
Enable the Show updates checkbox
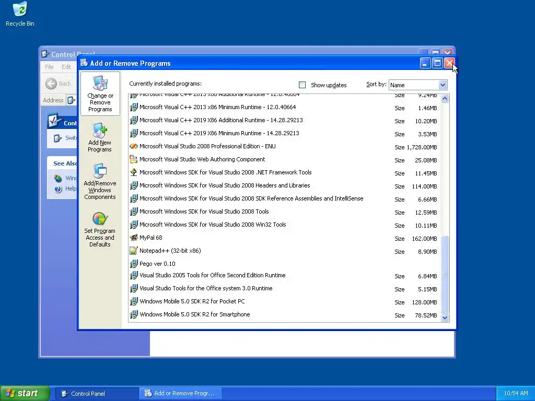pos(302,85)
